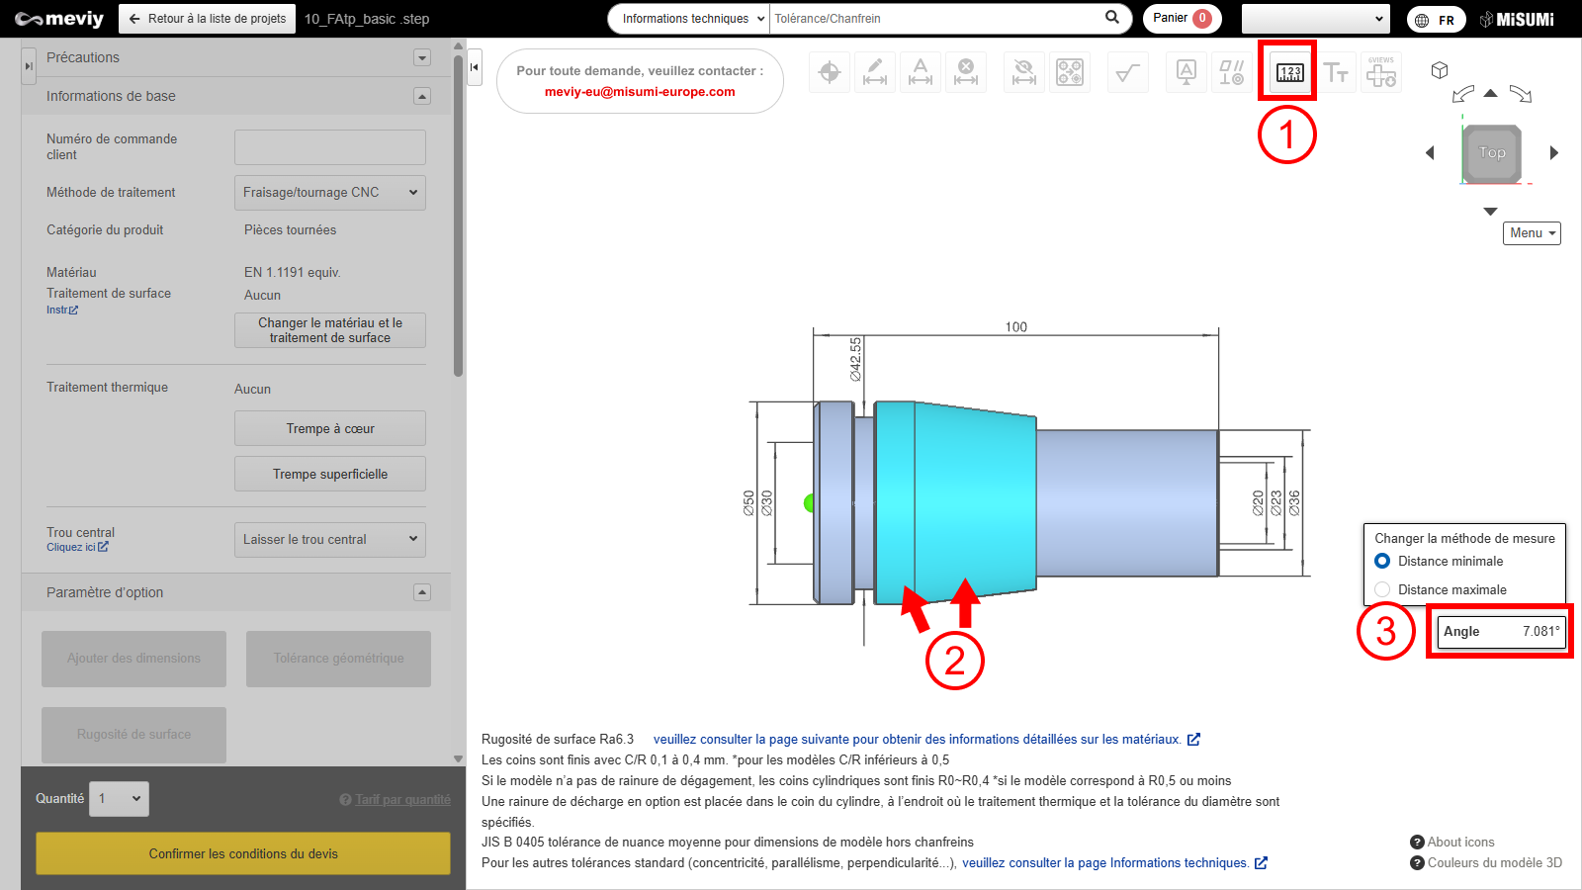Image resolution: width=1582 pixels, height=890 pixels.
Task: Collapse the left panel with arrow toggle
Action: pyautogui.click(x=475, y=67)
